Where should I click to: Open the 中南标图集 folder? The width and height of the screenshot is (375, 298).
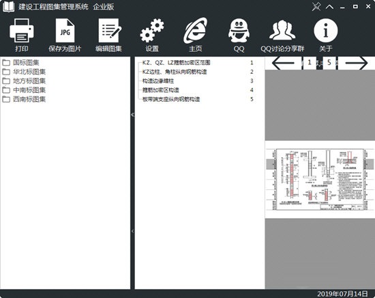[29, 90]
